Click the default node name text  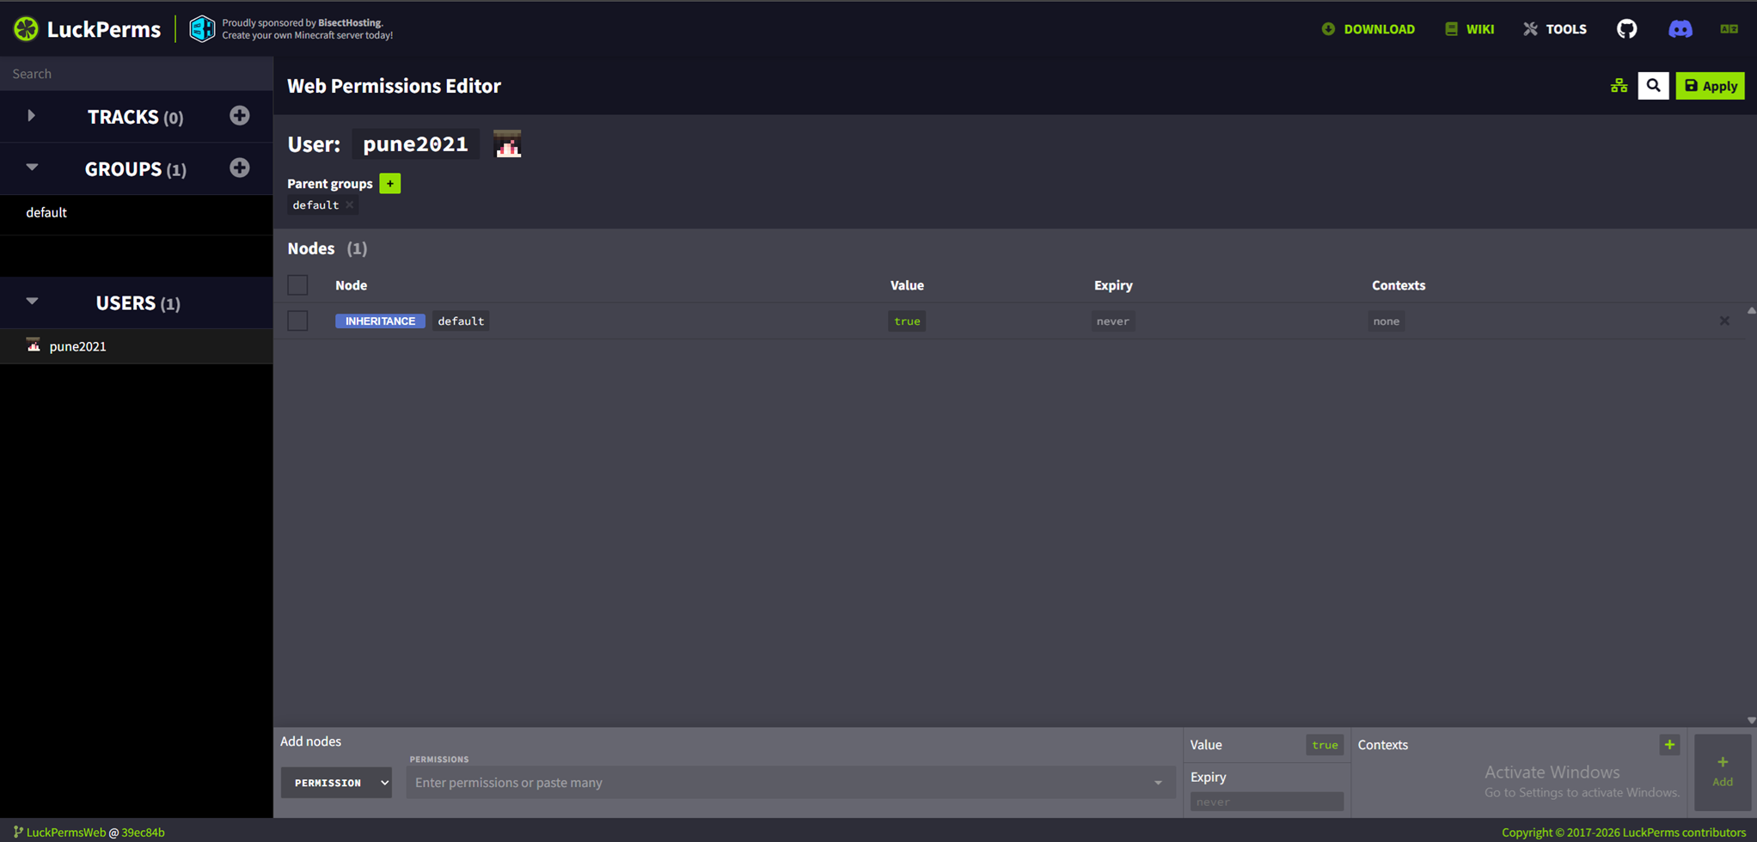461,321
